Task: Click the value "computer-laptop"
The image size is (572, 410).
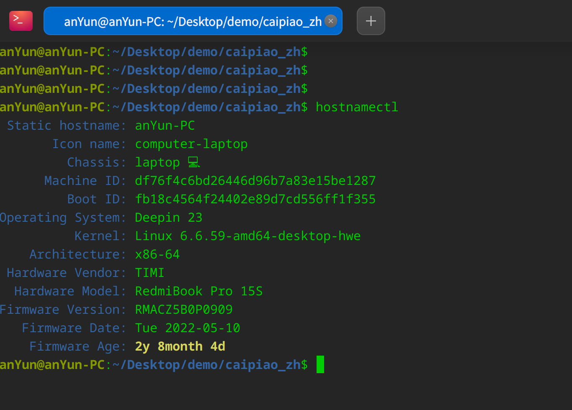Action: pyautogui.click(x=191, y=144)
